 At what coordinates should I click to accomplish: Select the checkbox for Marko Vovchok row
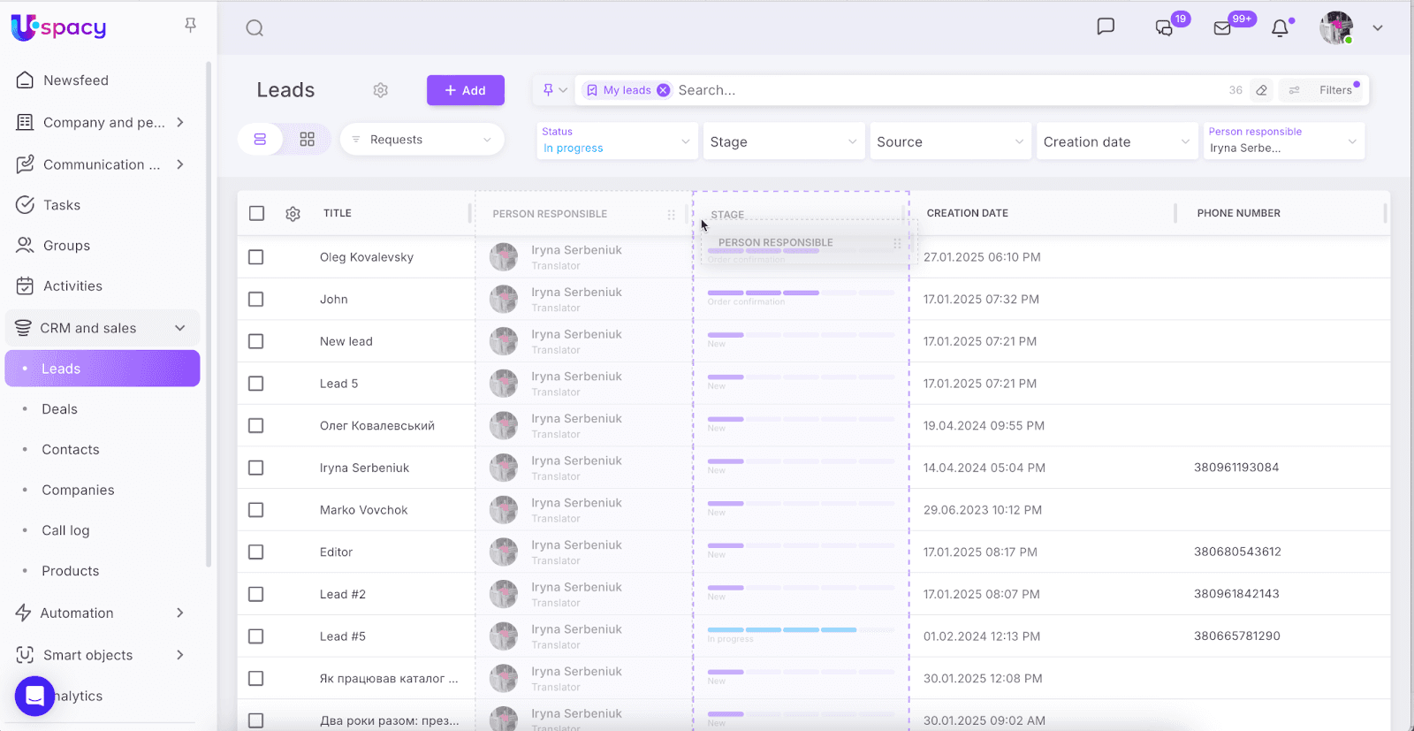[256, 510]
